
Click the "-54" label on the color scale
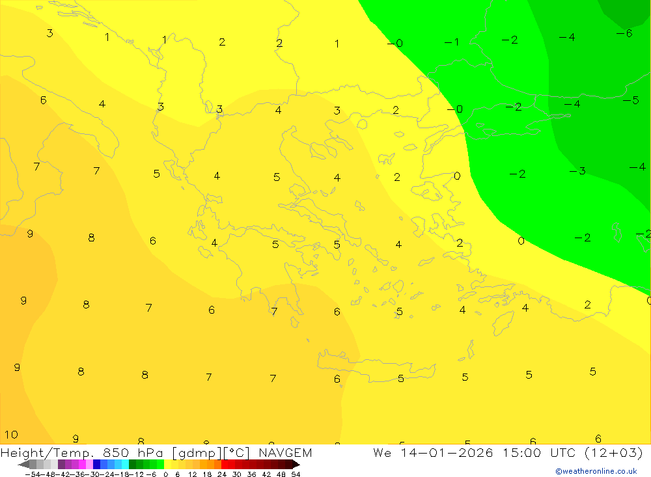pyautogui.click(x=33, y=474)
